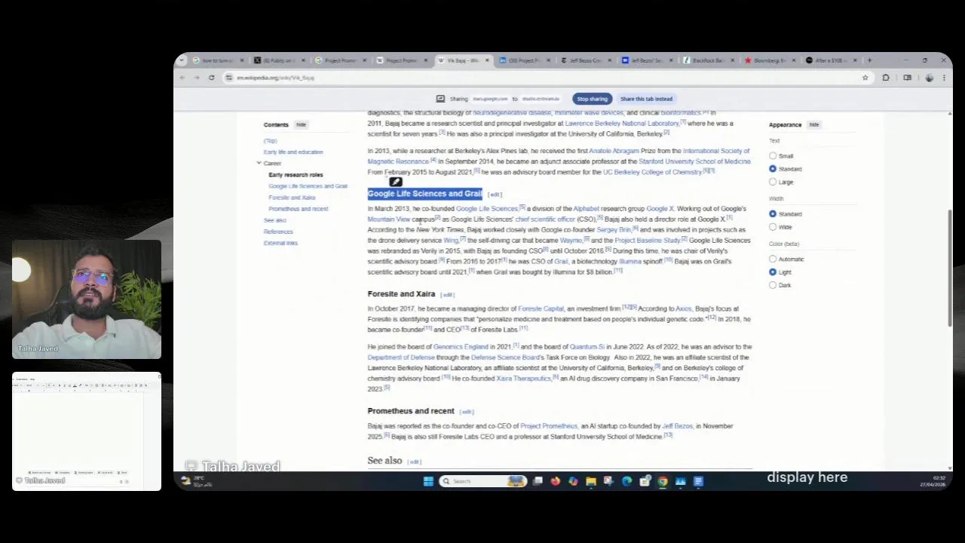Open the Chrome three-dot menu
The image size is (965, 543).
943,78
